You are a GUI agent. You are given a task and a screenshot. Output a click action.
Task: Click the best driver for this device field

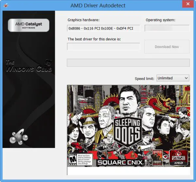click(103, 46)
